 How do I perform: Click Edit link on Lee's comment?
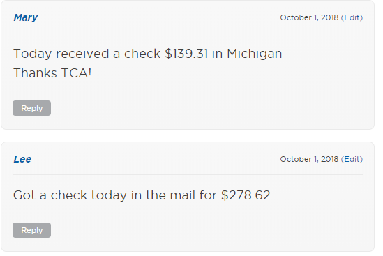(x=352, y=159)
